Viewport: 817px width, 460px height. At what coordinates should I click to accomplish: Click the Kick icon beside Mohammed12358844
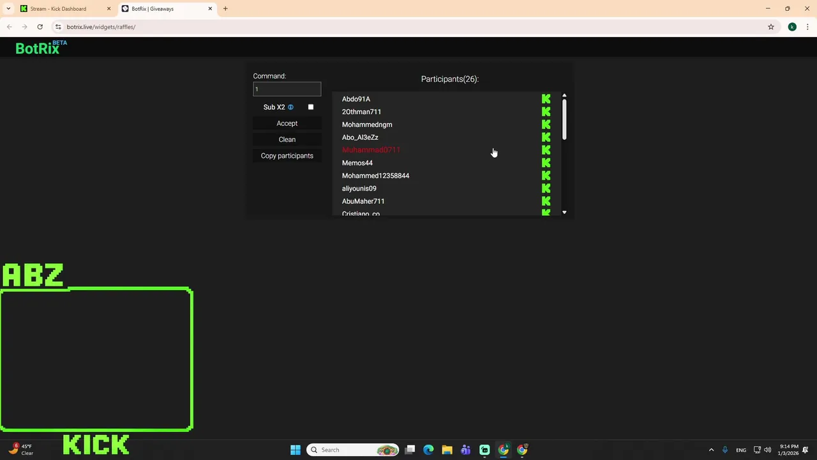click(x=546, y=176)
